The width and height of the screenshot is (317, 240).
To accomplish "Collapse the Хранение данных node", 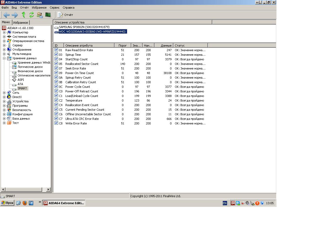I will pyautogui.click(x=4, y=58).
